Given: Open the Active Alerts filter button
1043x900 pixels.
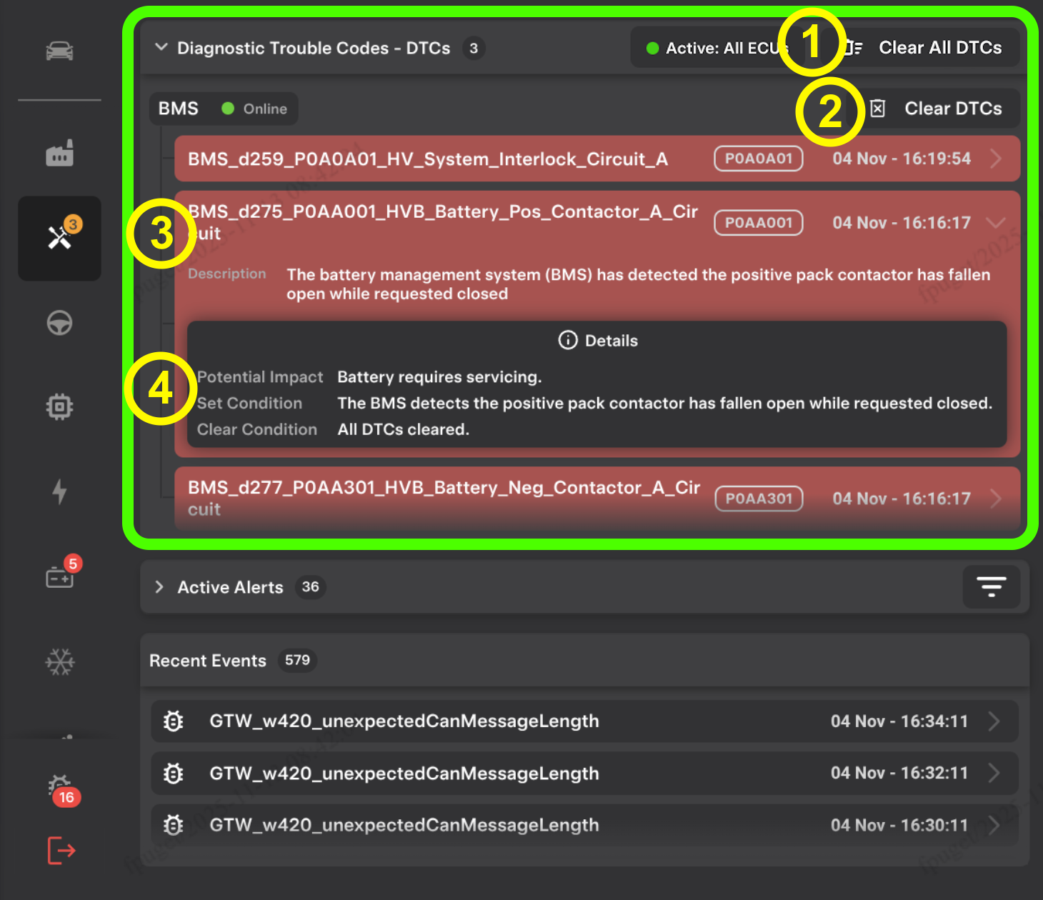Looking at the screenshot, I should [x=991, y=587].
